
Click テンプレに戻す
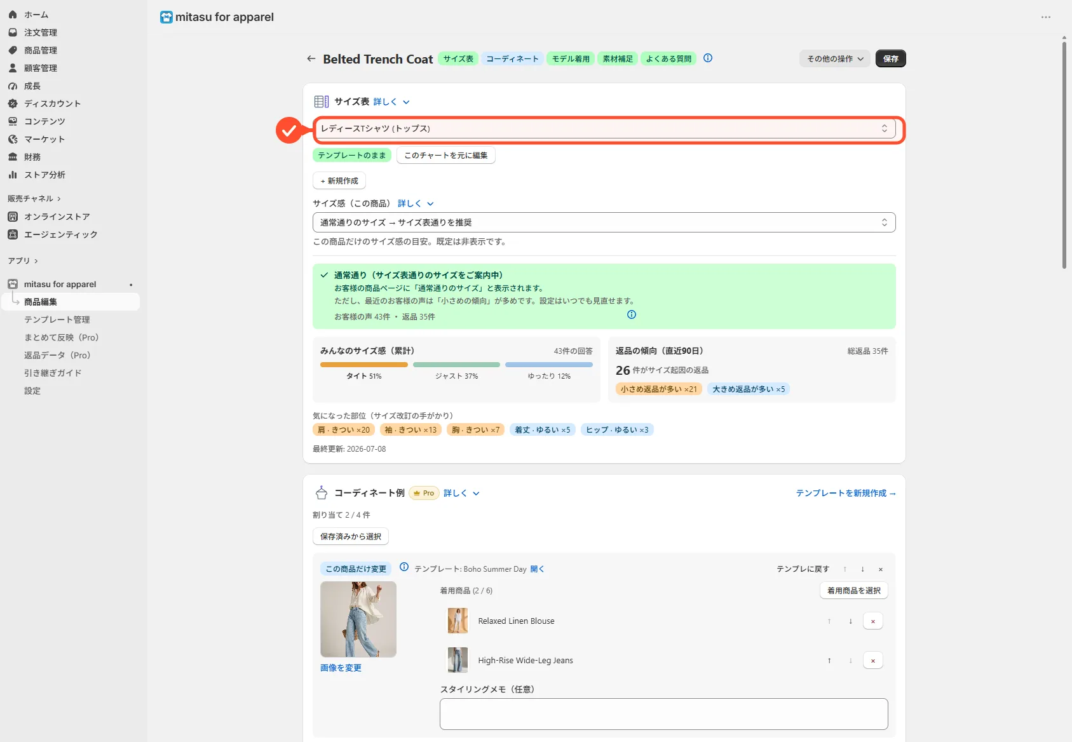point(803,569)
